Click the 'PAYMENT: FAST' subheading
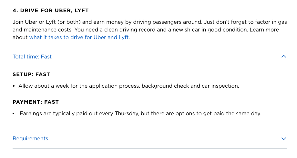Image resolution: width=297 pixels, height=158 pixels. 36,102
